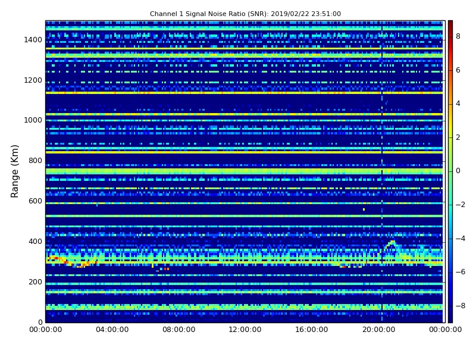Click the isolated yellow pixel near 560 km
476x357 pixels.
pyautogui.click(x=364, y=209)
